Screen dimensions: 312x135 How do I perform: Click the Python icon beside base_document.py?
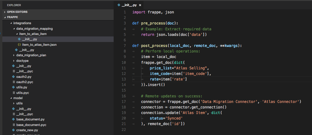pyautogui.click(x=13, y=119)
